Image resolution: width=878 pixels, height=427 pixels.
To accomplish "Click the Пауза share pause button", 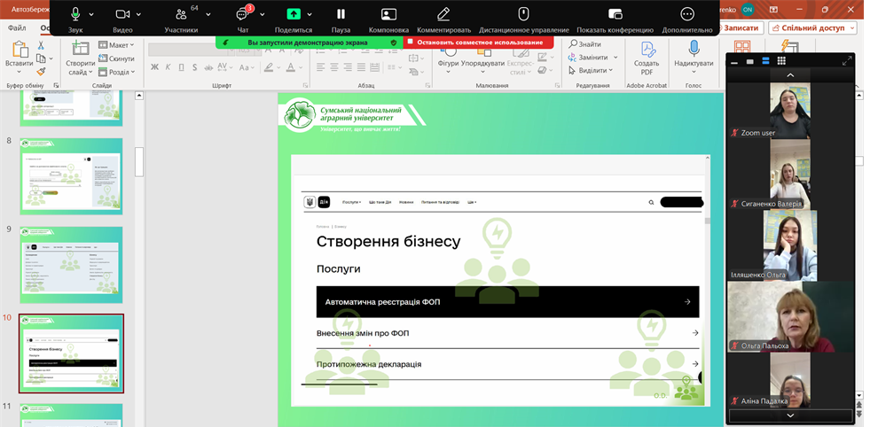I will pos(341,14).
